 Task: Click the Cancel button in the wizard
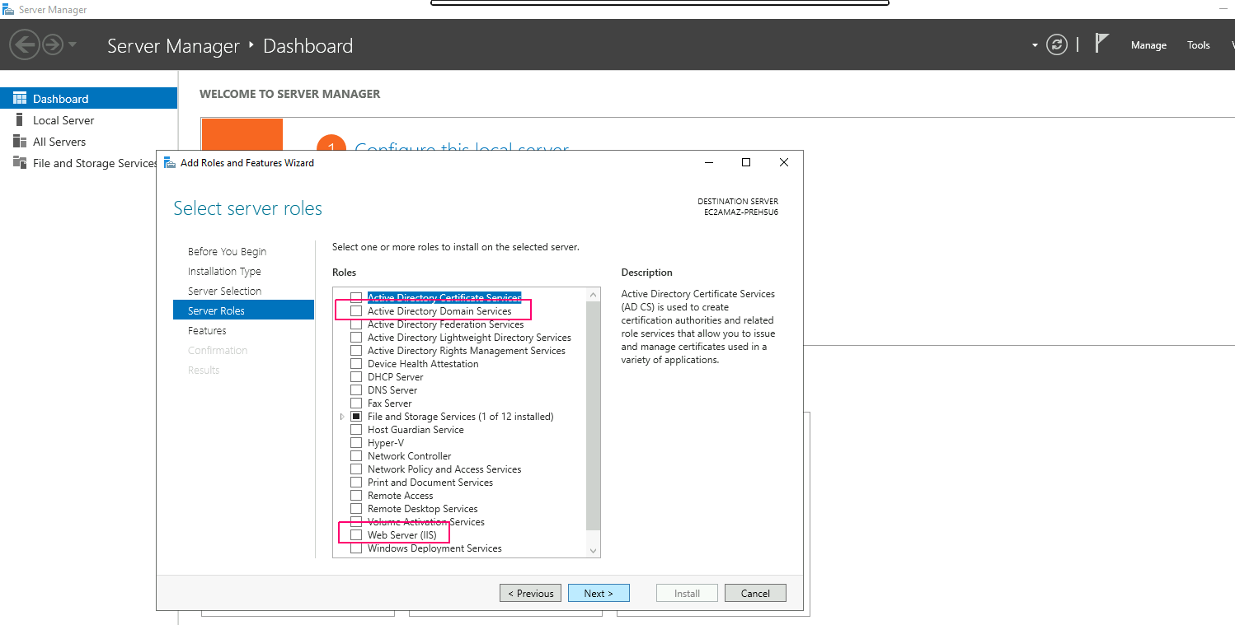pos(755,593)
